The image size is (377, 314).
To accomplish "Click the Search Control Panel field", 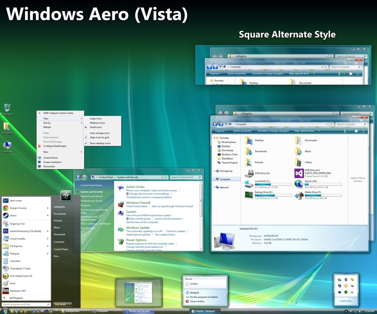I will coord(186,177).
